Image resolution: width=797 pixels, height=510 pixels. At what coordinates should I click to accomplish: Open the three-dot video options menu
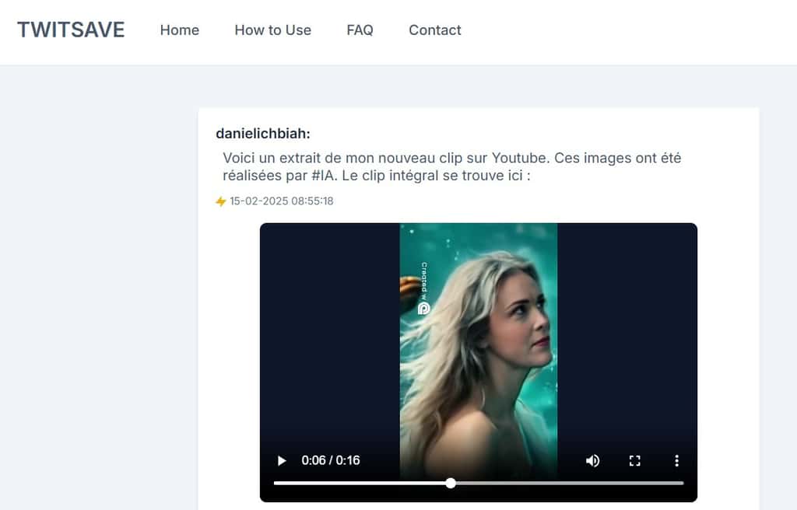pyautogui.click(x=676, y=460)
